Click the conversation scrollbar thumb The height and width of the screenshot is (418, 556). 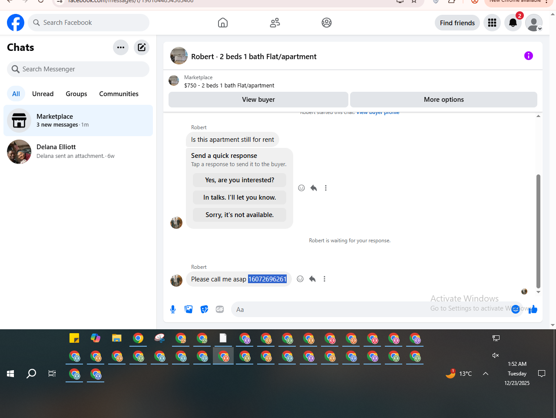click(539, 231)
